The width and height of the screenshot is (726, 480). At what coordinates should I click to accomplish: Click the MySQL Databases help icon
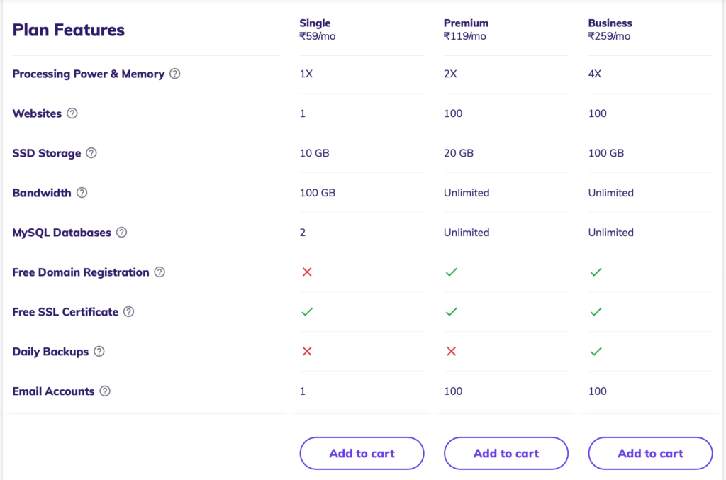click(121, 233)
